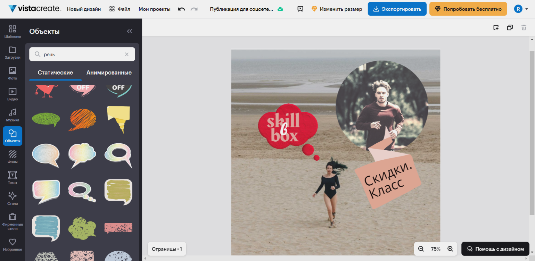Select the circular running man photo
The image size is (535, 261).
click(x=382, y=106)
